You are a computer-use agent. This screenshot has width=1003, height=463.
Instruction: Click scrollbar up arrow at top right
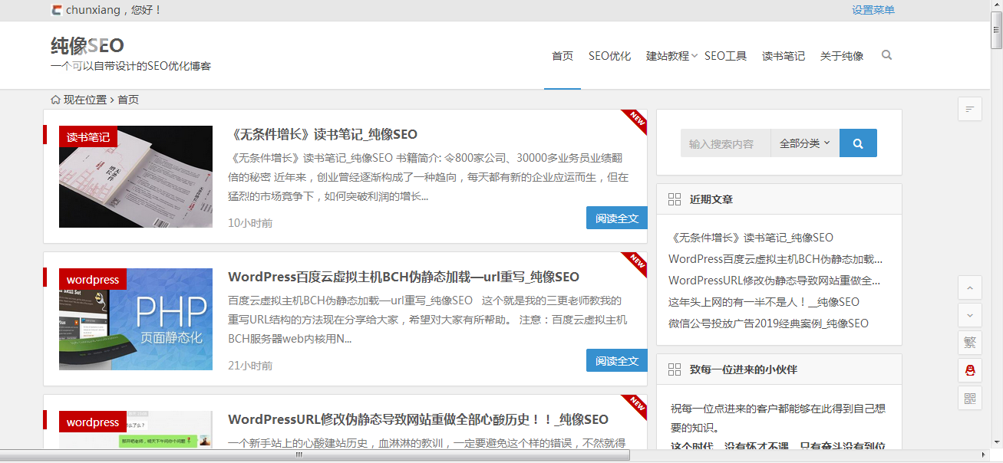click(x=996, y=6)
